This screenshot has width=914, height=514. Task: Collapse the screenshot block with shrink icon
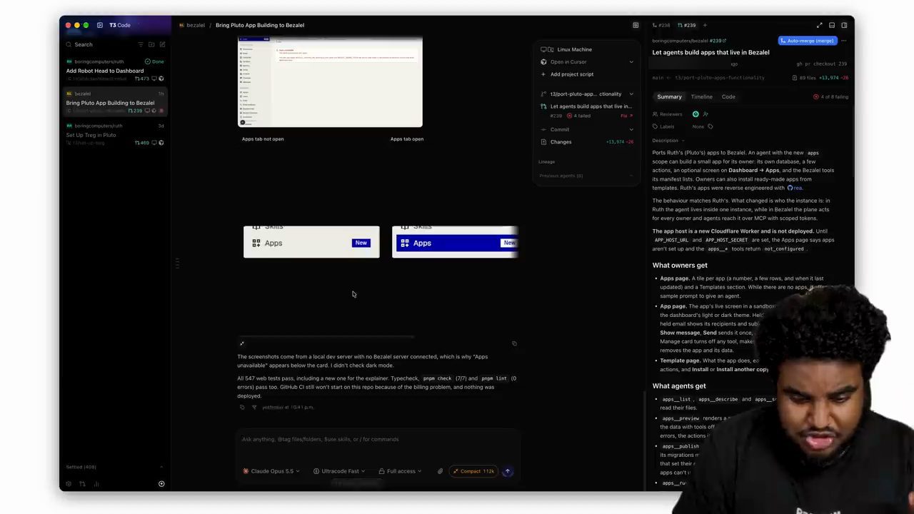tap(242, 343)
